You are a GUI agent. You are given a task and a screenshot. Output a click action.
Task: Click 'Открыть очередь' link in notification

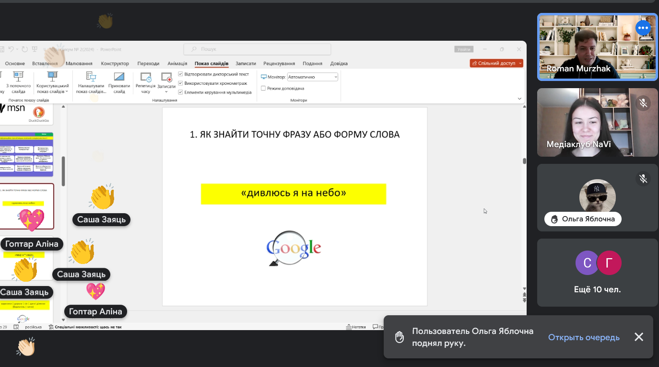click(584, 337)
